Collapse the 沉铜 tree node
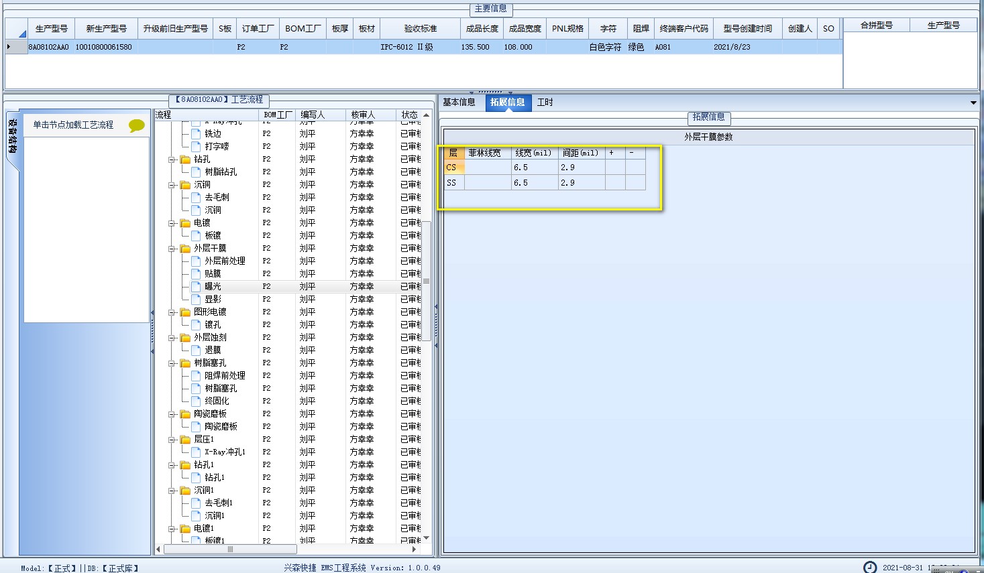984x573 pixels. point(172,185)
